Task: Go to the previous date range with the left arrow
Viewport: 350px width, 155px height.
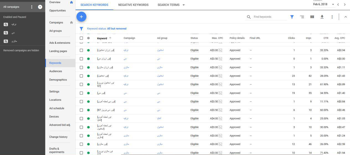Action: coord(338,5)
